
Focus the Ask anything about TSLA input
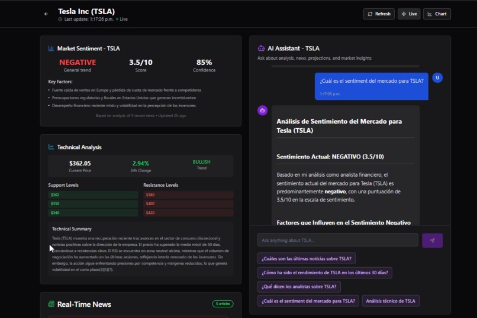[338, 240]
